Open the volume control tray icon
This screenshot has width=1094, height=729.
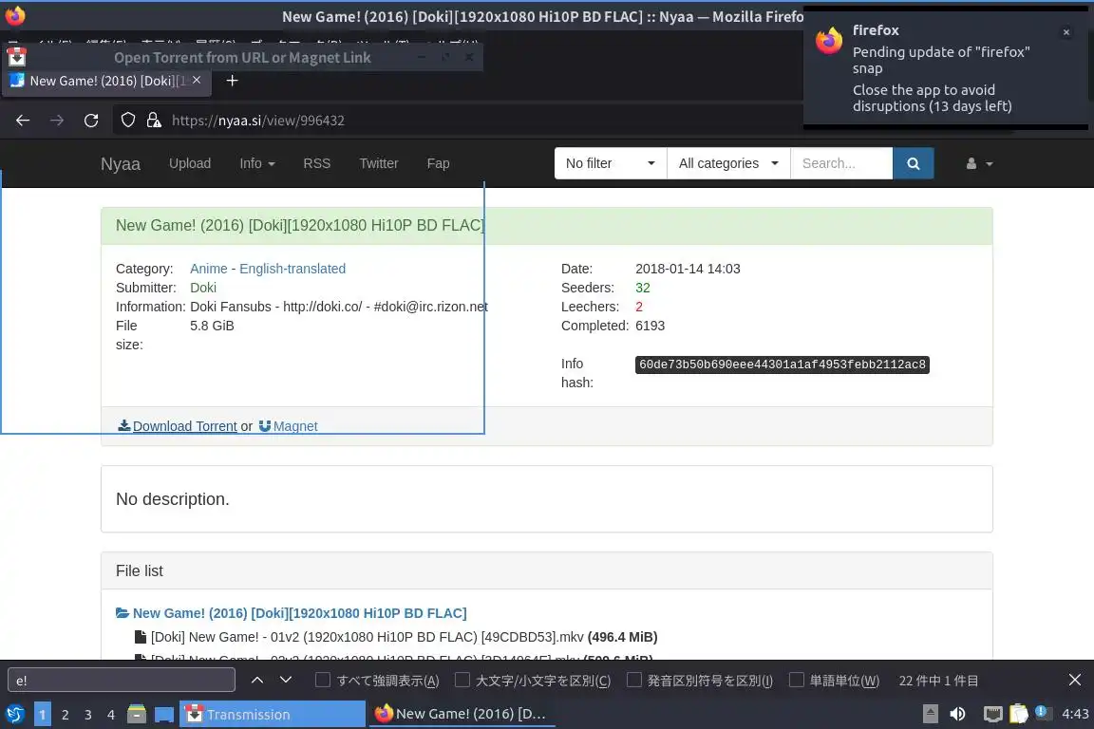tap(957, 714)
